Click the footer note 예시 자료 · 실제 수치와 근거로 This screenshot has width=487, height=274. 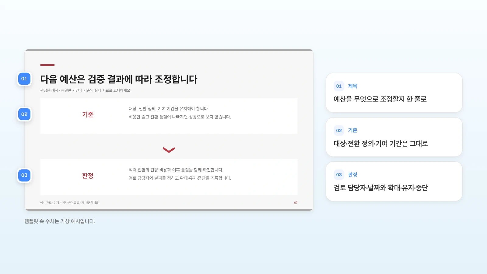coord(69,202)
